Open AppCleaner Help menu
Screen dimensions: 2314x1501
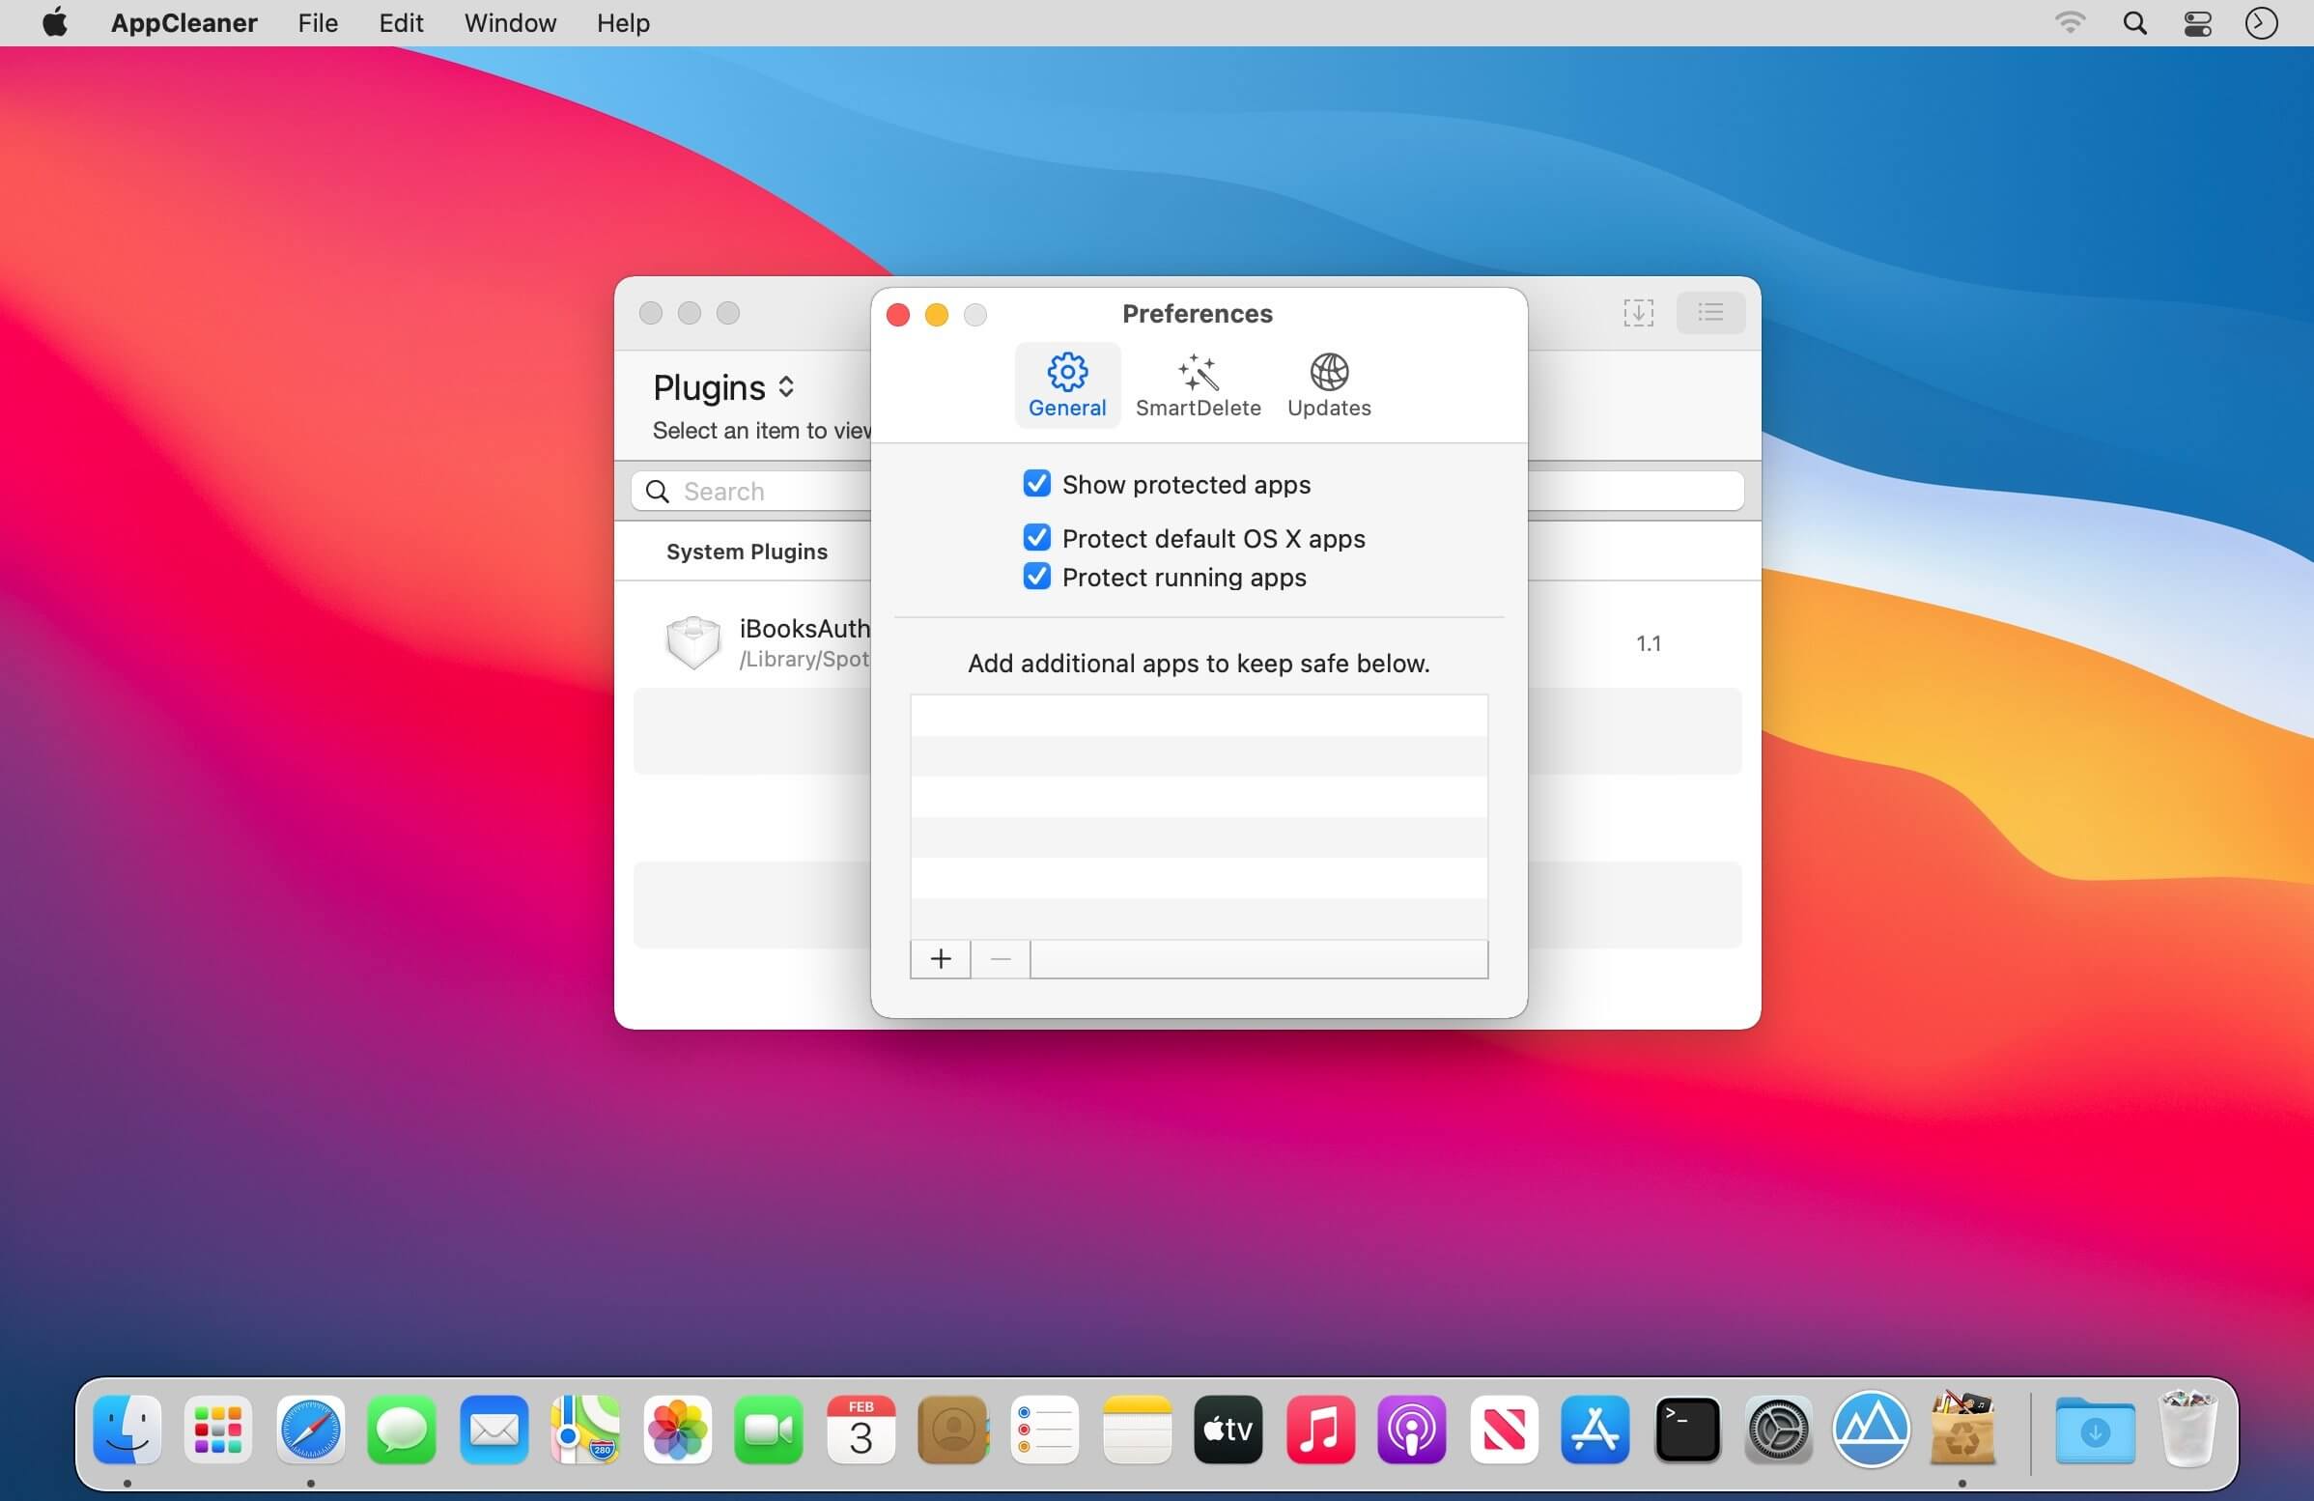tap(621, 22)
